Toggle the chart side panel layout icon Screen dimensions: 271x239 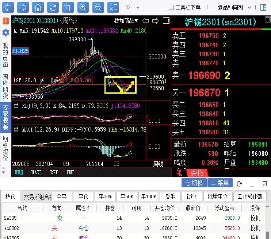(x=166, y=21)
